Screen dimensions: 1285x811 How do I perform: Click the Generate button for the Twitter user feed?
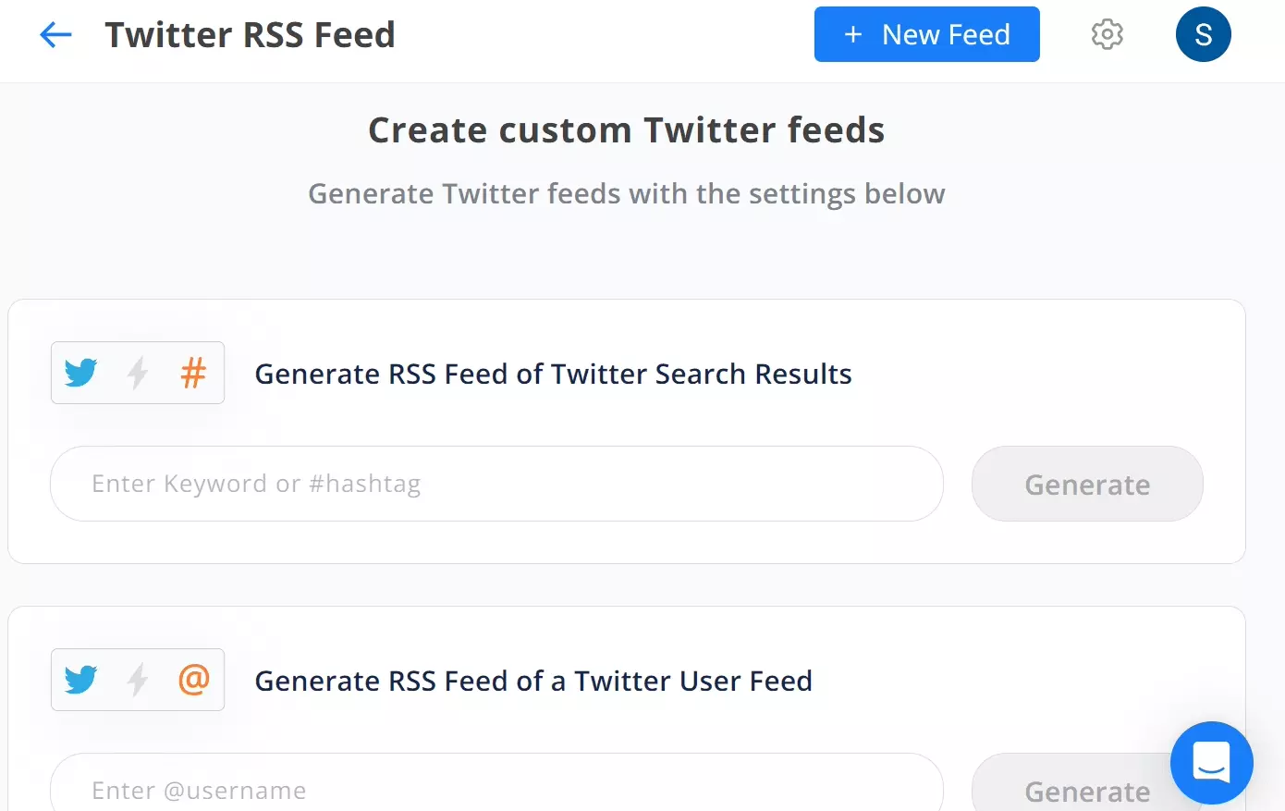1086,791
